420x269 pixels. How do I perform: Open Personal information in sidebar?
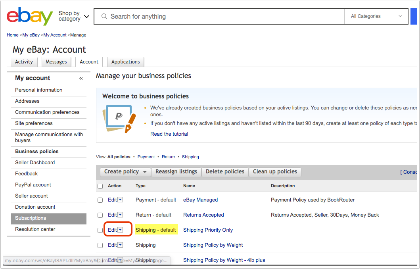(x=38, y=90)
